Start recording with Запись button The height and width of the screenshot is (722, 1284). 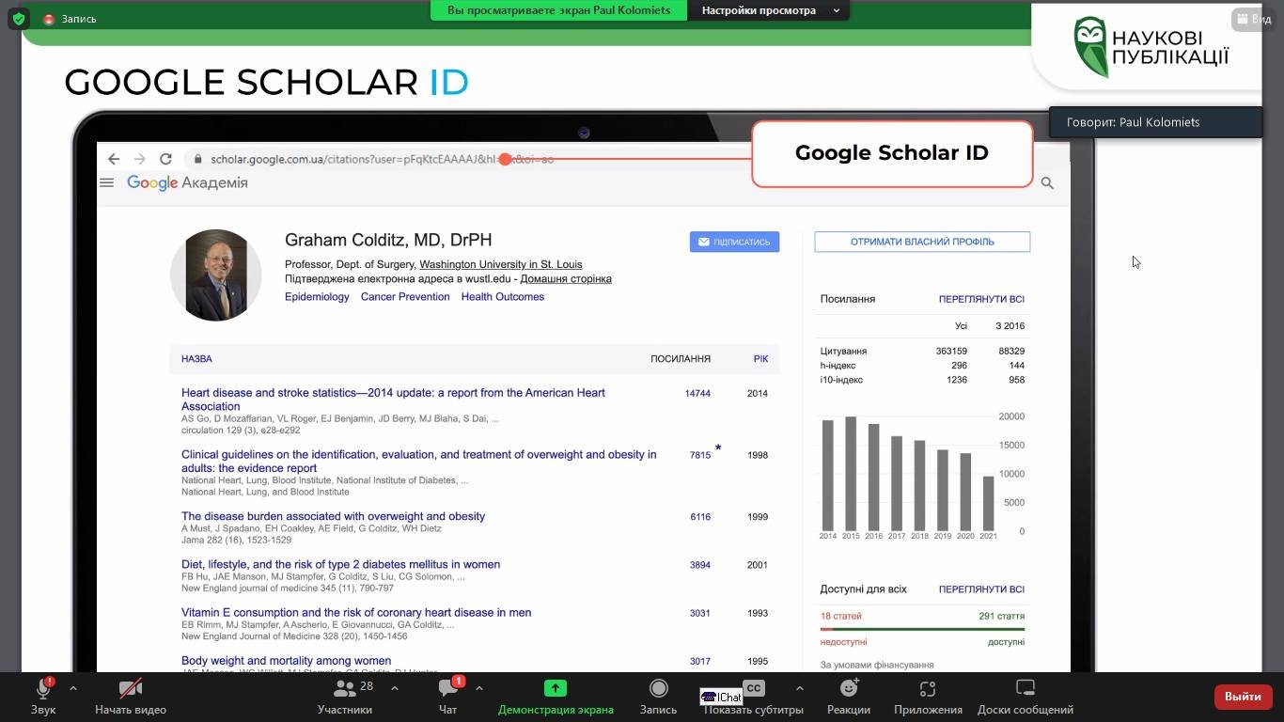point(658,697)
